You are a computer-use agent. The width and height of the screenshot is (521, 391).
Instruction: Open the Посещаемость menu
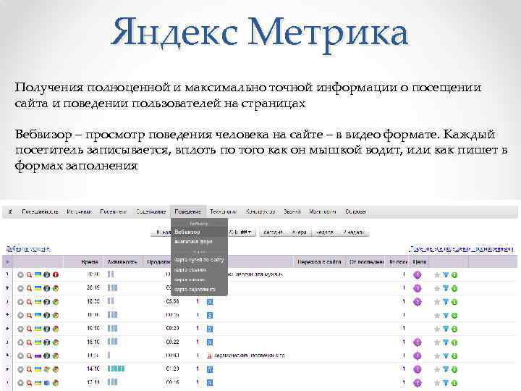(40, 211)
